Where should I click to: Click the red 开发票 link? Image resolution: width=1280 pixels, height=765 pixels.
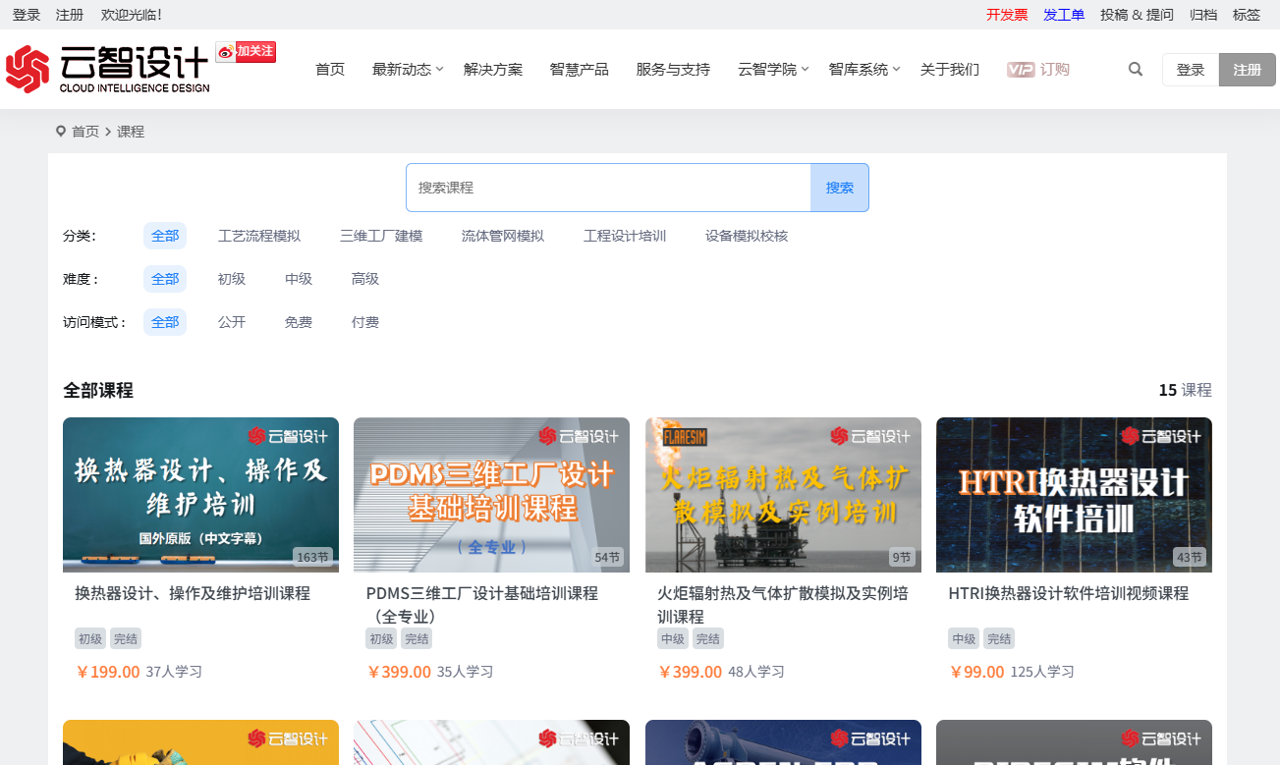tap(1007, 15)
